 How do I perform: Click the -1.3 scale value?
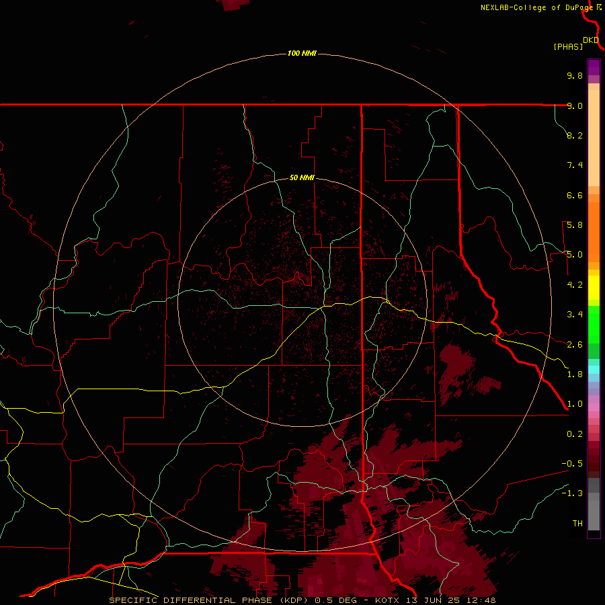pos(572,493)
